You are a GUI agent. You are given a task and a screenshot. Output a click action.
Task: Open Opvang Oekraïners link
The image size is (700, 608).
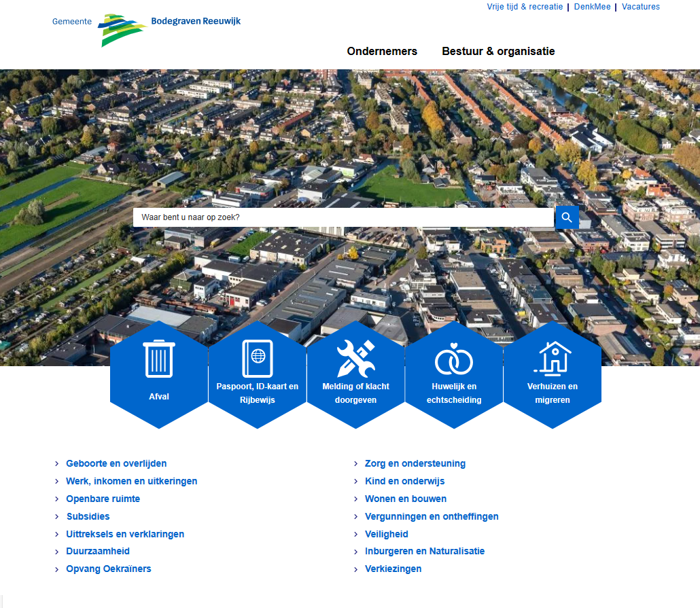[109, 569]
